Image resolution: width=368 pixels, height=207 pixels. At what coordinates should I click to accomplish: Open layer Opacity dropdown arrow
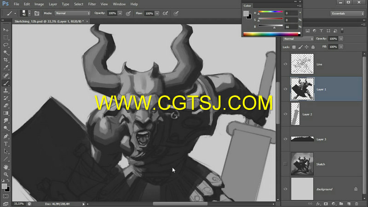[x=341, y=39]
